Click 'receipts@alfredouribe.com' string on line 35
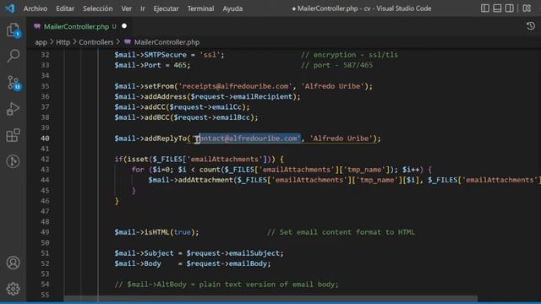This screenshot has height=304, width=541. click(x=235, y=86)
